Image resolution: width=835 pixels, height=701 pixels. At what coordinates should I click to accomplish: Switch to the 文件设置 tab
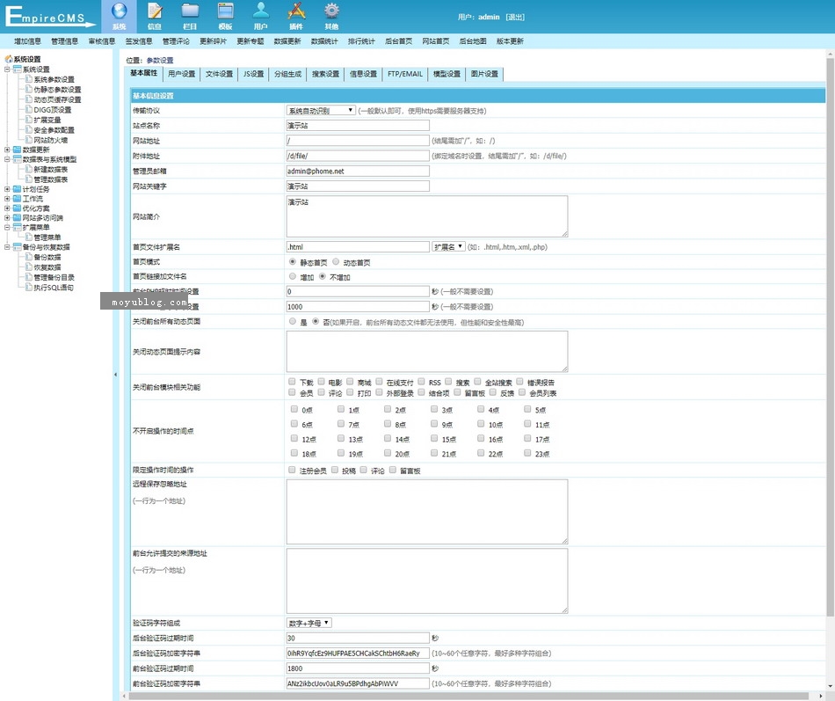tap(220, 74)
